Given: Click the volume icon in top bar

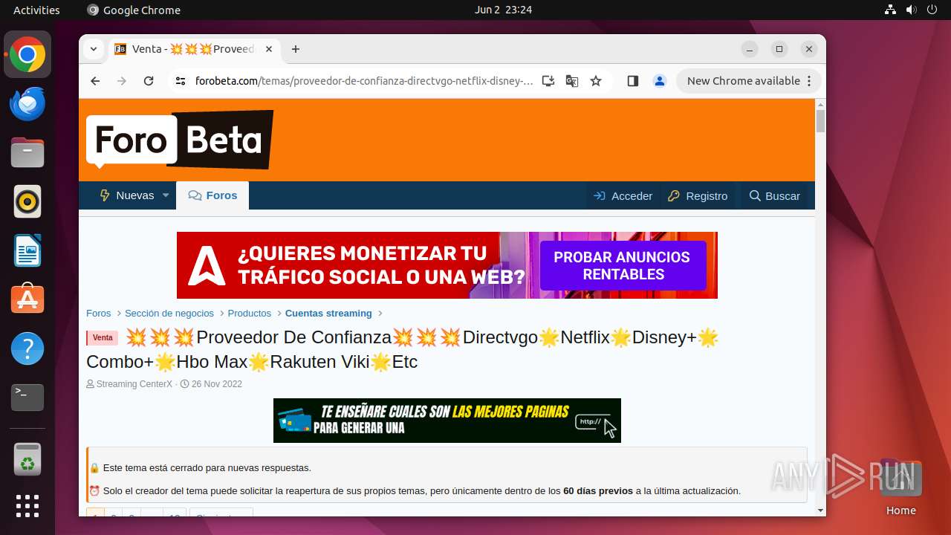Looking at the screenshot, I should 911,10.
